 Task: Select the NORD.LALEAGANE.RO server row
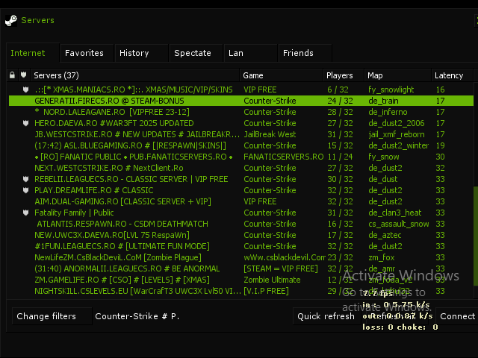click(240, 112)
